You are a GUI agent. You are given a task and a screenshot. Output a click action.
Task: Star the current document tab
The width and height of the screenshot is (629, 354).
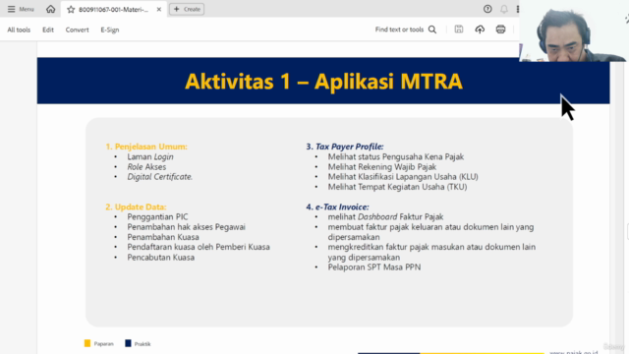(71, 9)
